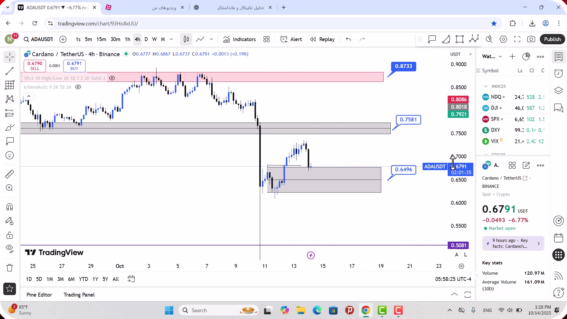
Task: Select the VIX row in watchlist
Action: 513,141
